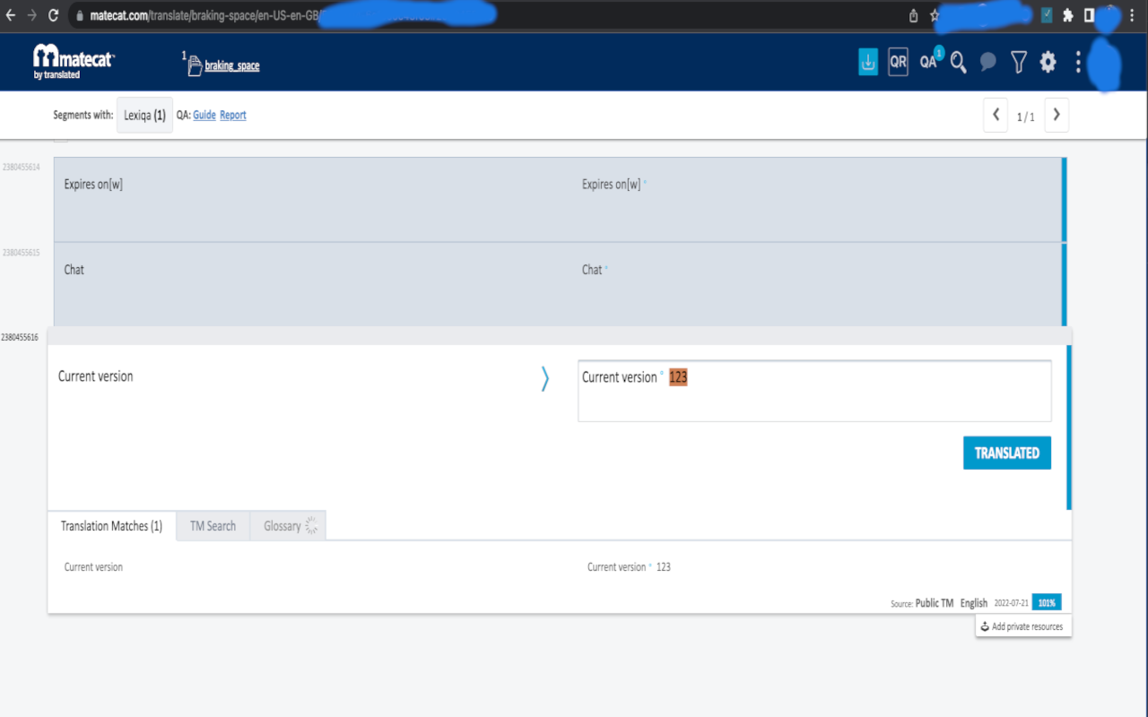Click the browser back arrow
Image resolution: width=1148 pixels, height=717 pixels.
[11, 15]
